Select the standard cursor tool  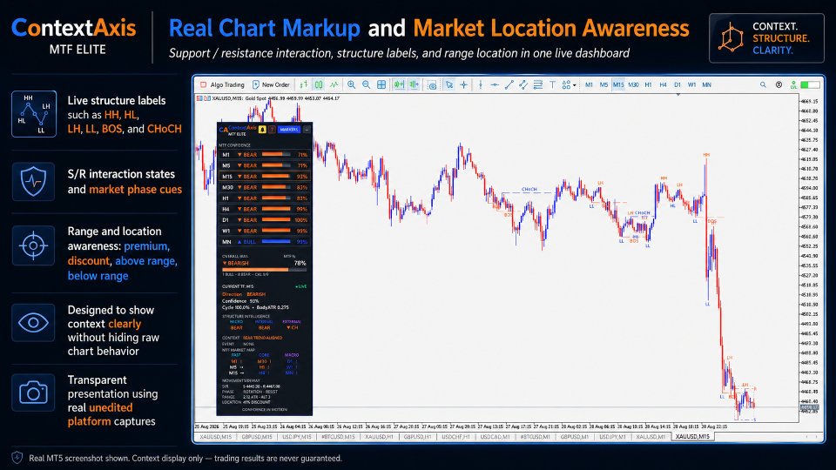[449, 84]
